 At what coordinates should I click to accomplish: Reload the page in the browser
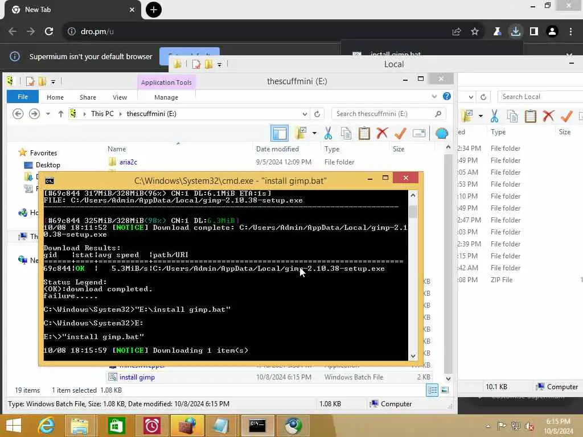49,31
